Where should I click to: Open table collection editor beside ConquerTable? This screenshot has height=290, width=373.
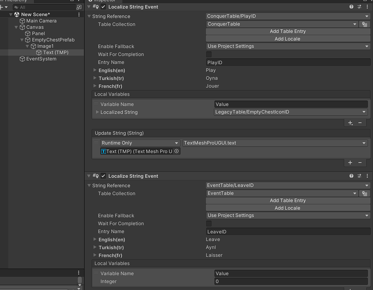pyautogui.click(x=364, y=24)
